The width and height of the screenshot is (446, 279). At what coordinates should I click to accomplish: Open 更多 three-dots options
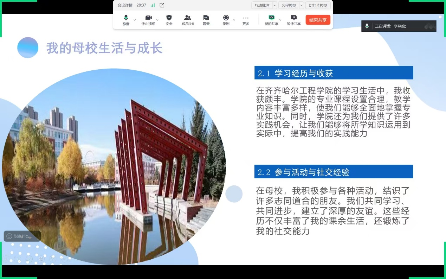[x=246, y=20]
